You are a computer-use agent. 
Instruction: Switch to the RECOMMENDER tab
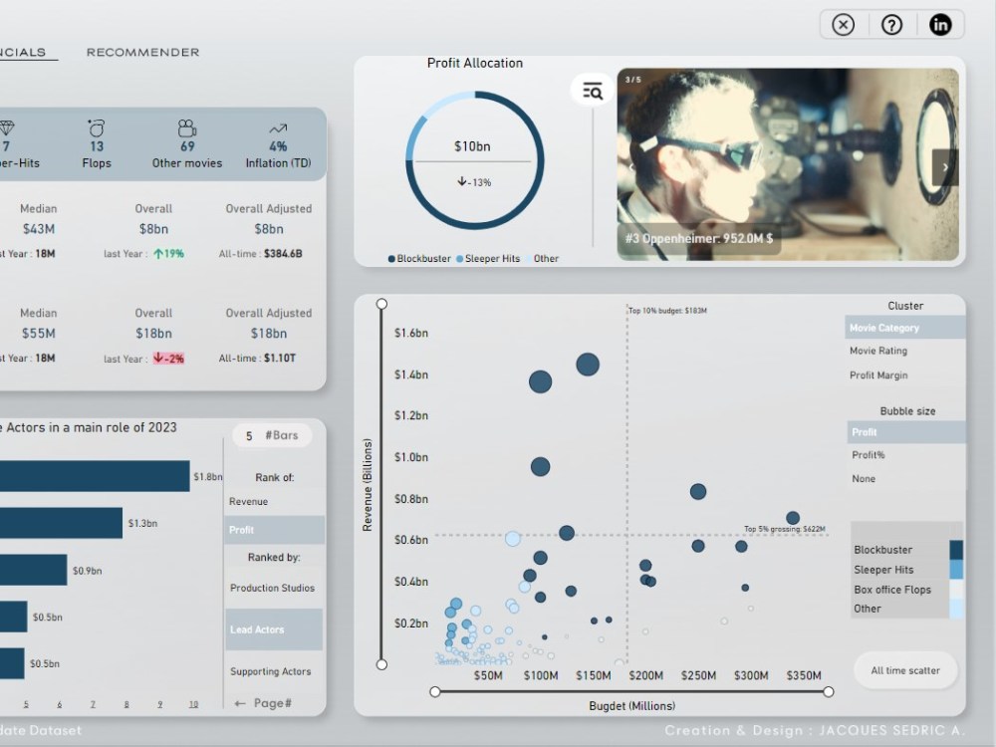pos(142,51)
